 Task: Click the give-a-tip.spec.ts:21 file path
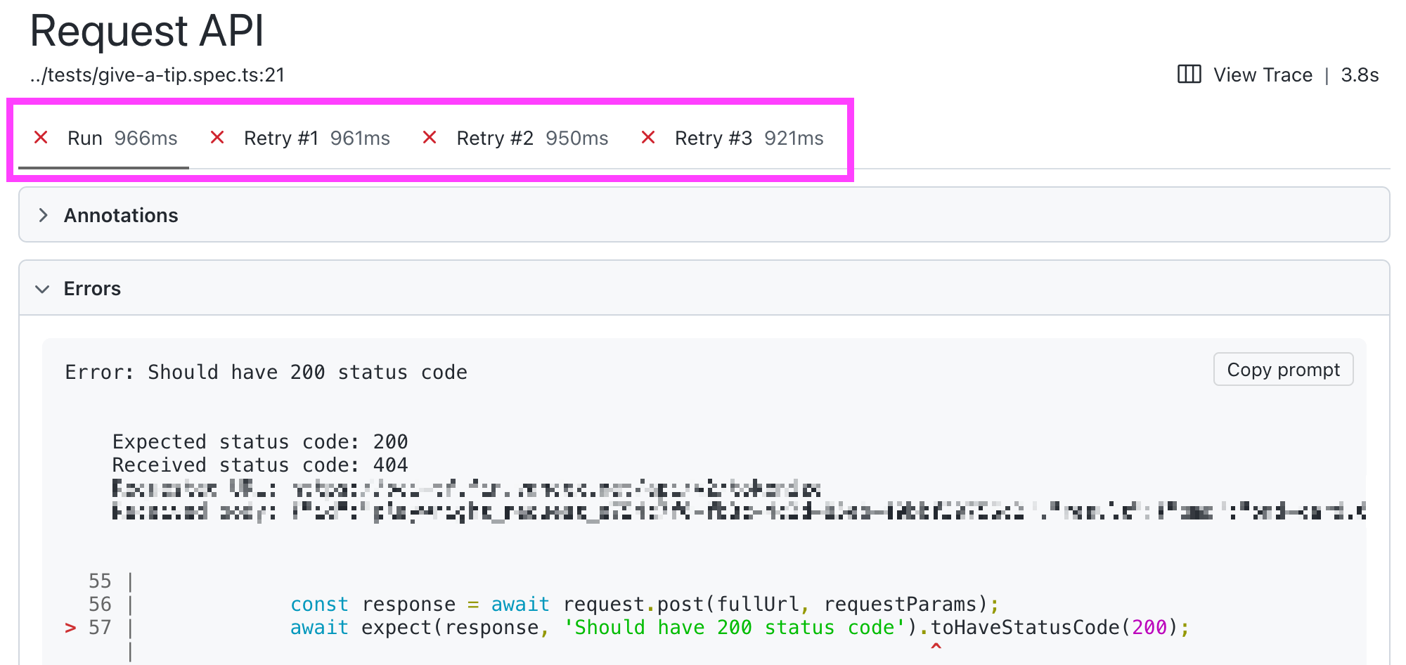click(157, 75)
